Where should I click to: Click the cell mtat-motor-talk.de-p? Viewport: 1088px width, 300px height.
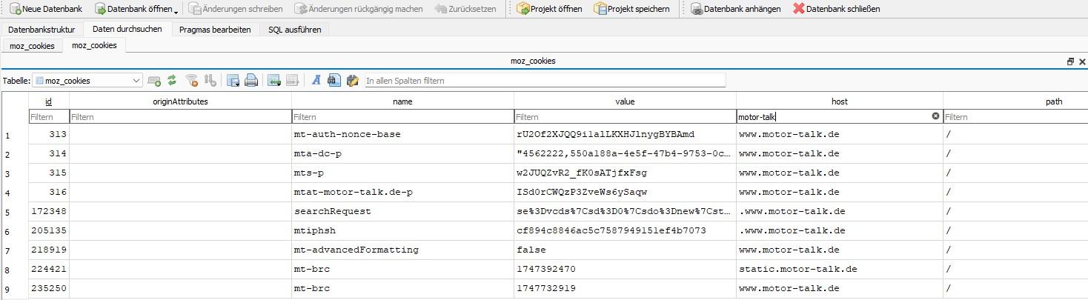coord(402,193)
